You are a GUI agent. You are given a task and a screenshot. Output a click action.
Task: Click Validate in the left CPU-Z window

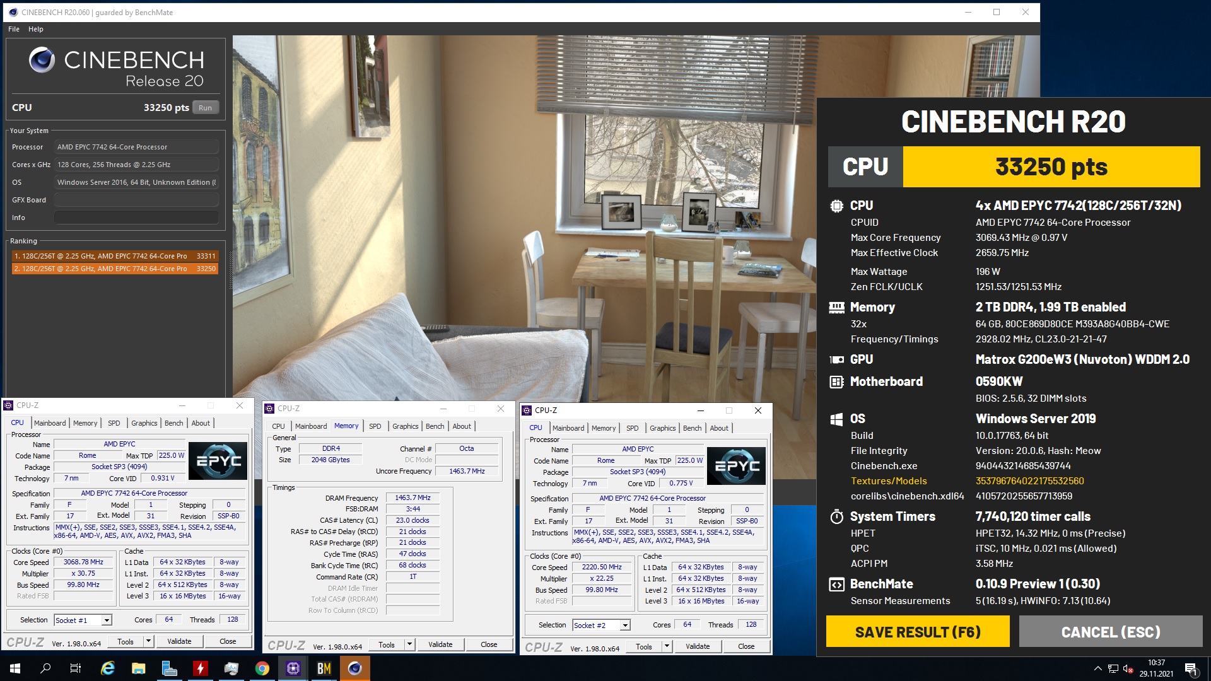click(x=179, y=641)
